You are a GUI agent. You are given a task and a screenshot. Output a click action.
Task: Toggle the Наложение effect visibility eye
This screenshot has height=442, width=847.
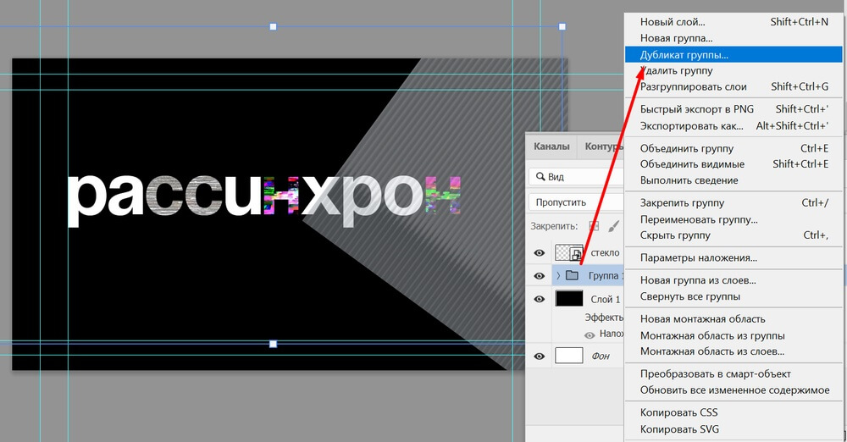pyautogui.click(x=590, y=335)
